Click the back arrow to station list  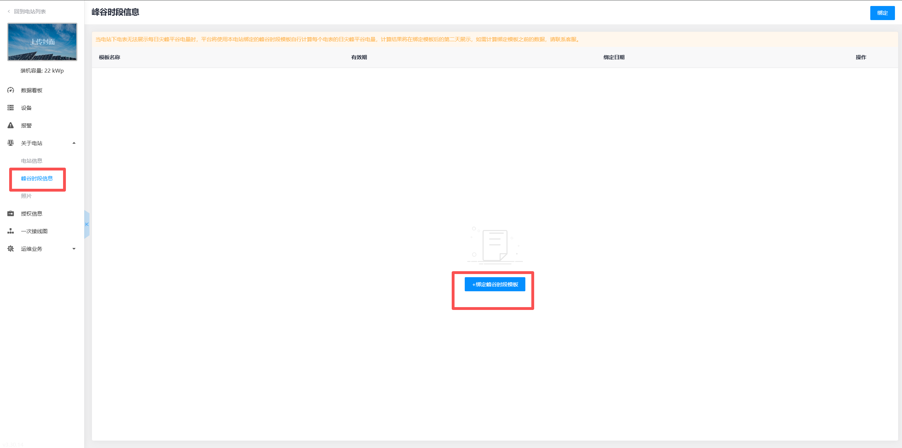[9, 11]
